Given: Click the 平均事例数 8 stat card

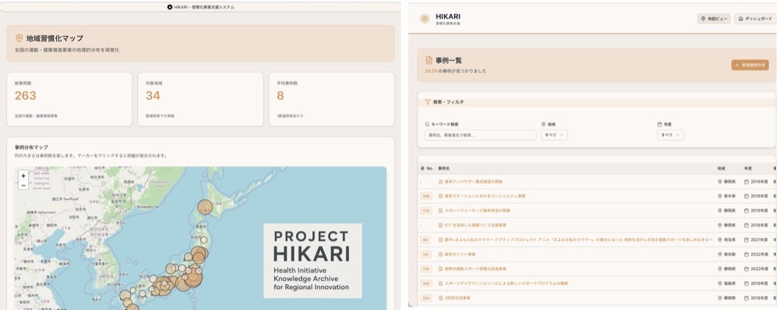Looking at the screenshot, I should point(332,99).
